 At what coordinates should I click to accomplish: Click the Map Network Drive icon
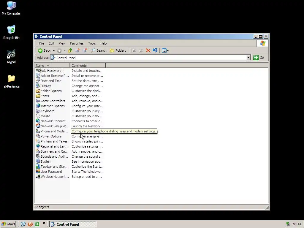(77, 50)
